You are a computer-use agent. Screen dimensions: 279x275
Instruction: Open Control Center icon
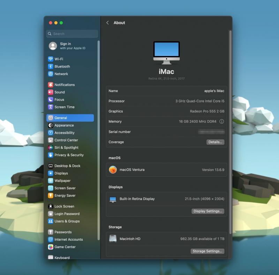[x=51, y=140]
